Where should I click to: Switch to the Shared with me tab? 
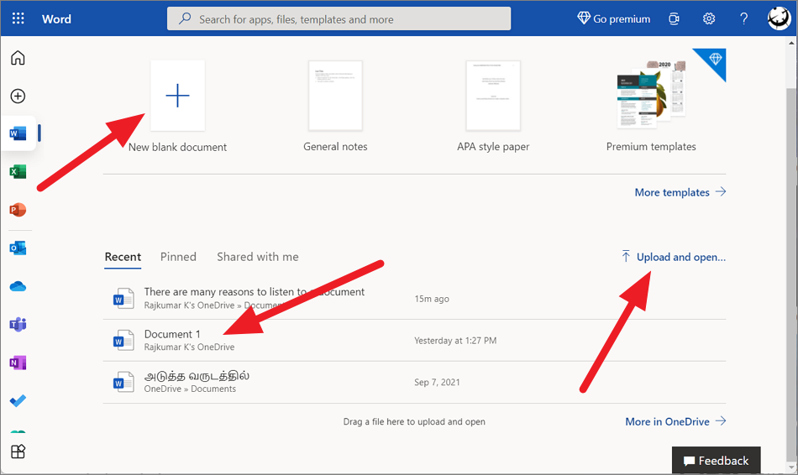(258, 257)
